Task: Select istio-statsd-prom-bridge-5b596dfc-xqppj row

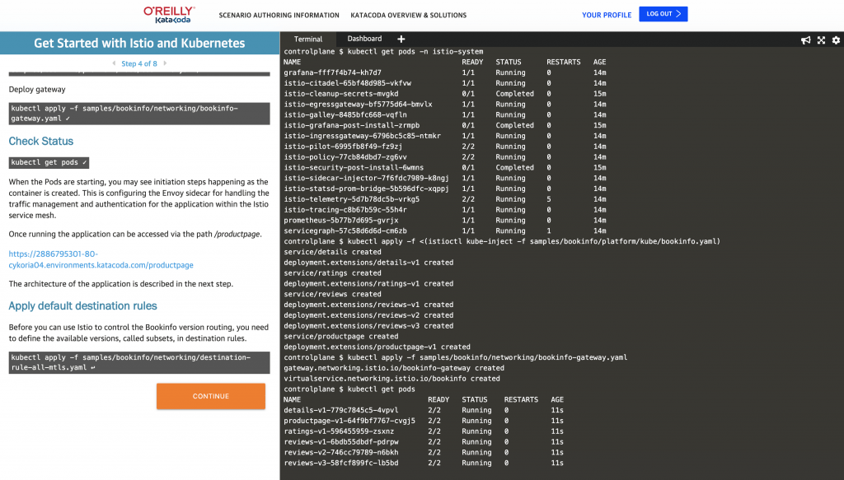Action: (445, 189)
